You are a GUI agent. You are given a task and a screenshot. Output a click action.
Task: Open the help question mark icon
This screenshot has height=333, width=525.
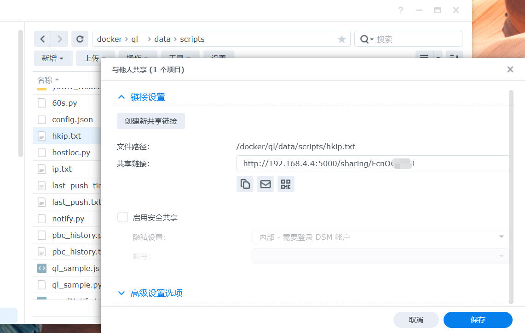coord(401,10)
